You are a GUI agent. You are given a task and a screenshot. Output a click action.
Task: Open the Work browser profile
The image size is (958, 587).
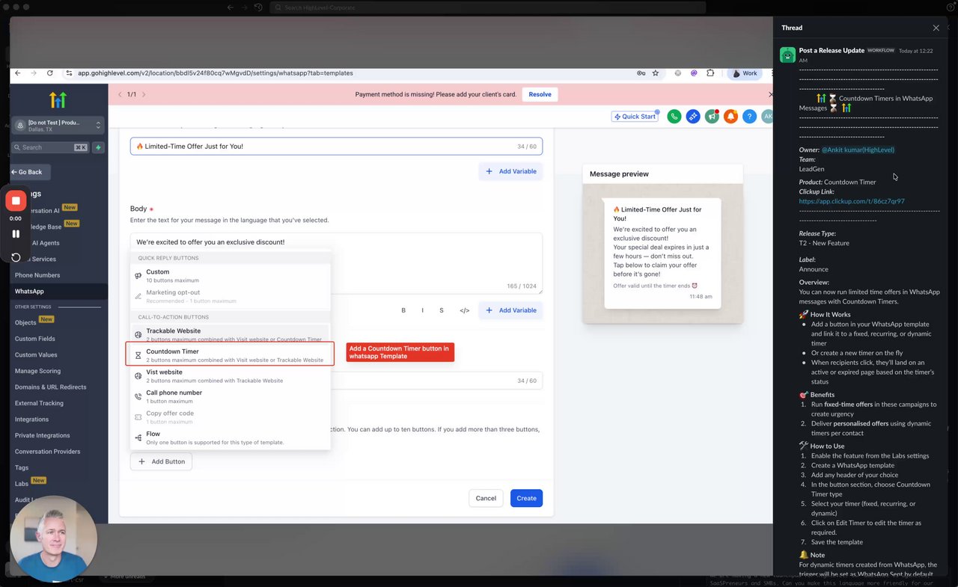point(745,73)
